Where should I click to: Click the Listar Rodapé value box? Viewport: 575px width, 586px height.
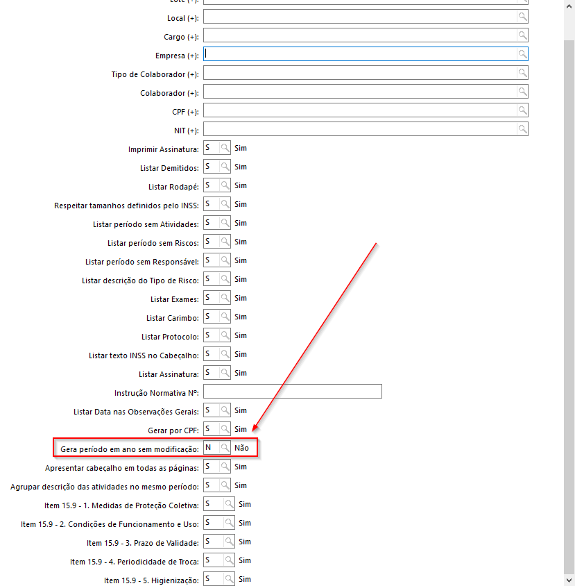(211, 185)
